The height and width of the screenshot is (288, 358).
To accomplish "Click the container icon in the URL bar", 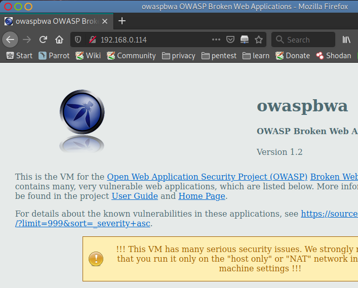I will (244, 39).
